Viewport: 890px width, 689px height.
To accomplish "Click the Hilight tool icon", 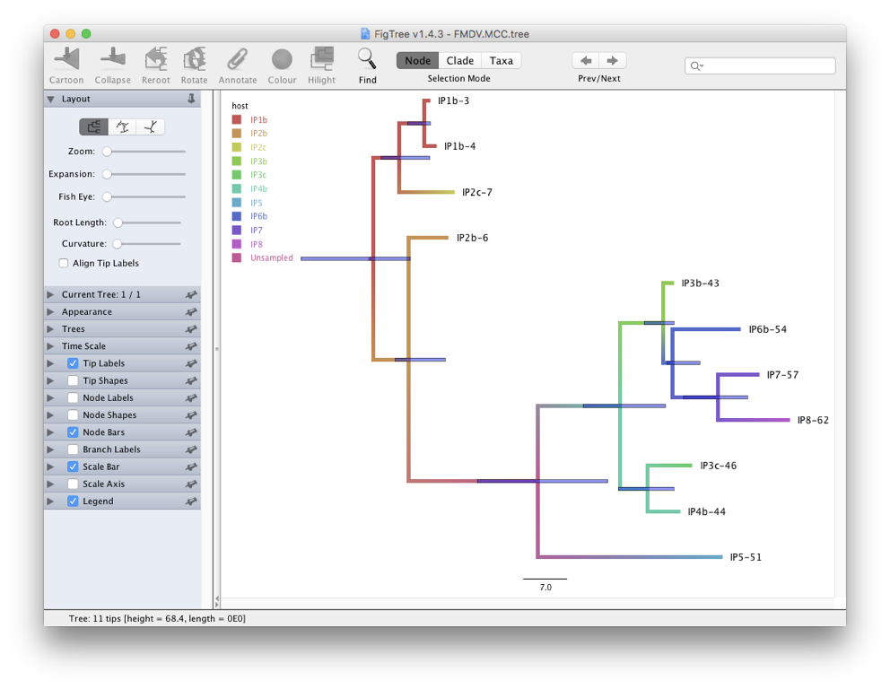I will (321, 59).
